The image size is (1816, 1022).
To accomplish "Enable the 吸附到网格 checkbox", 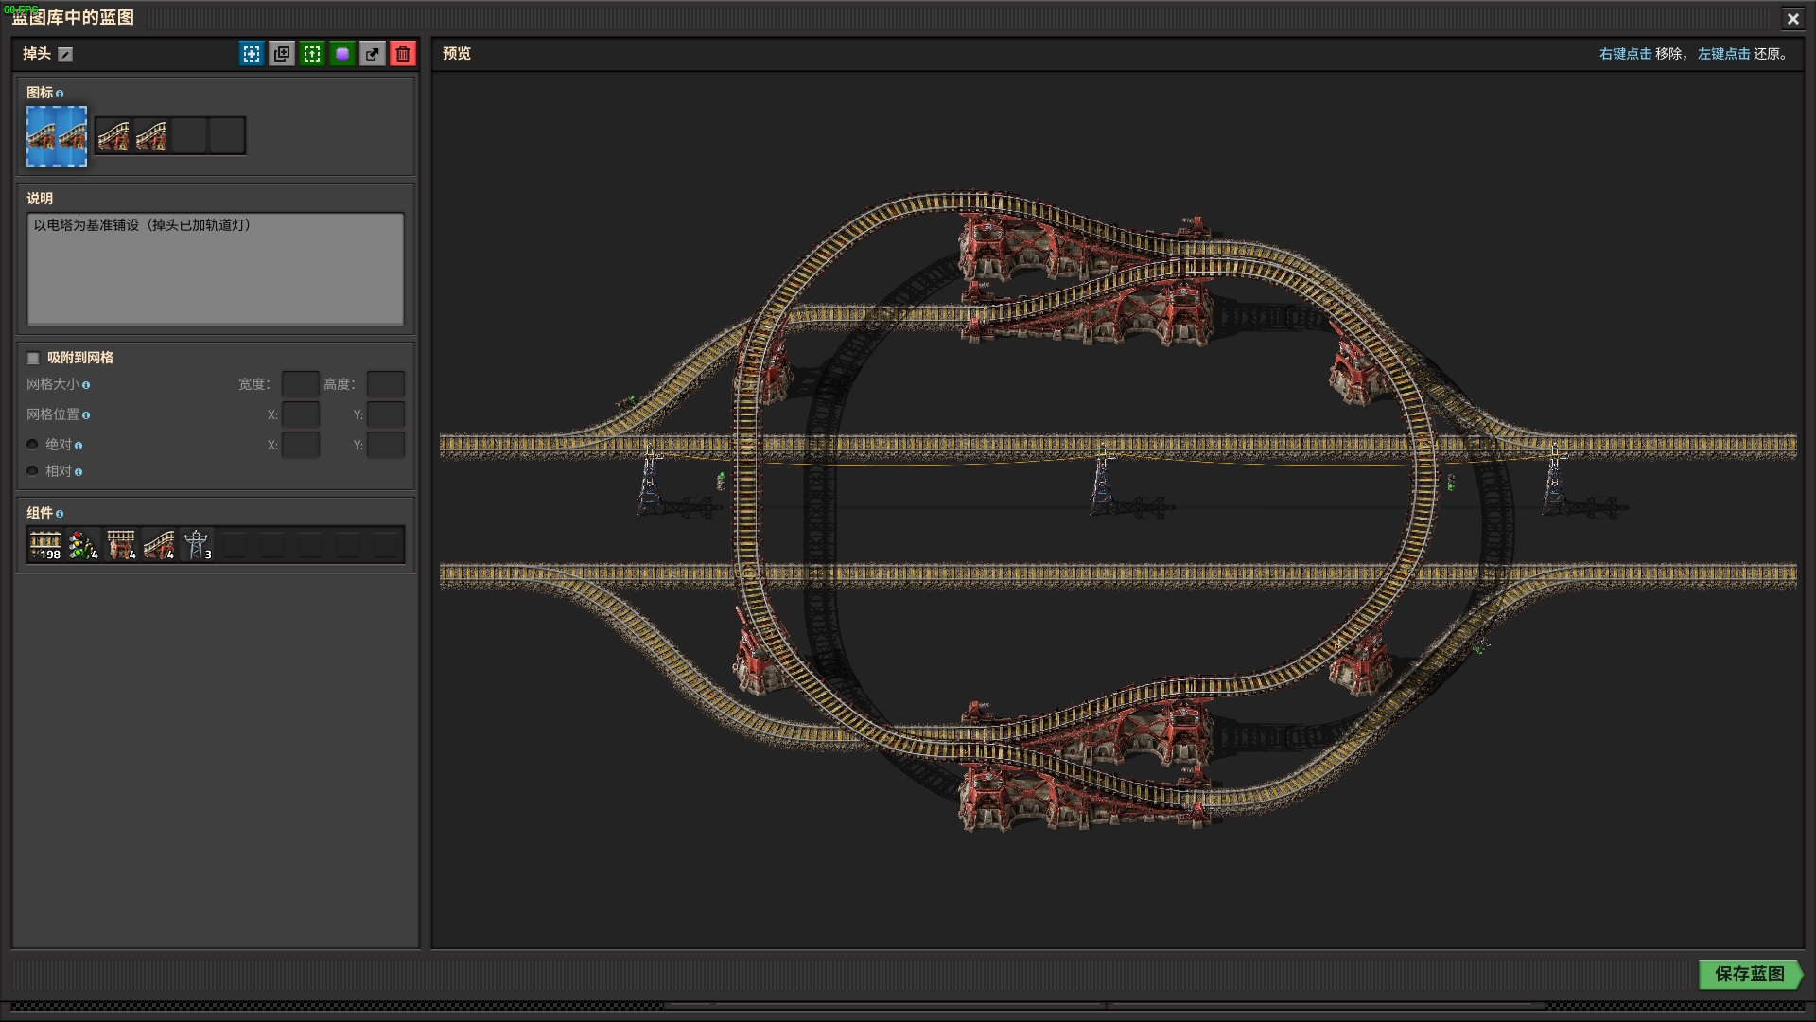I will (x=33, y=358).
